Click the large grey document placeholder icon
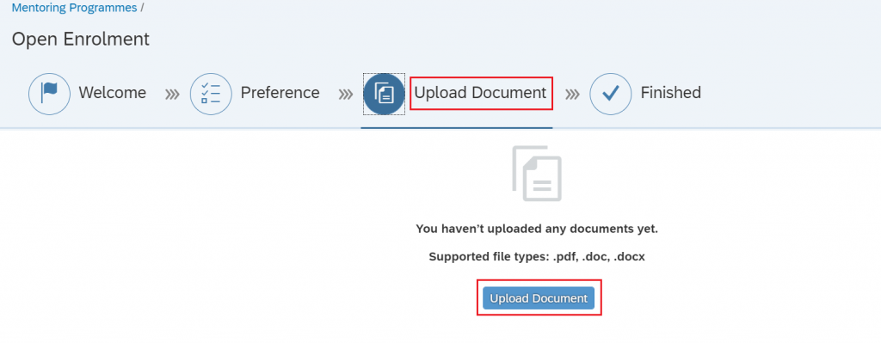The height and width of the screenshot is (343, 881). click(537, 174)
